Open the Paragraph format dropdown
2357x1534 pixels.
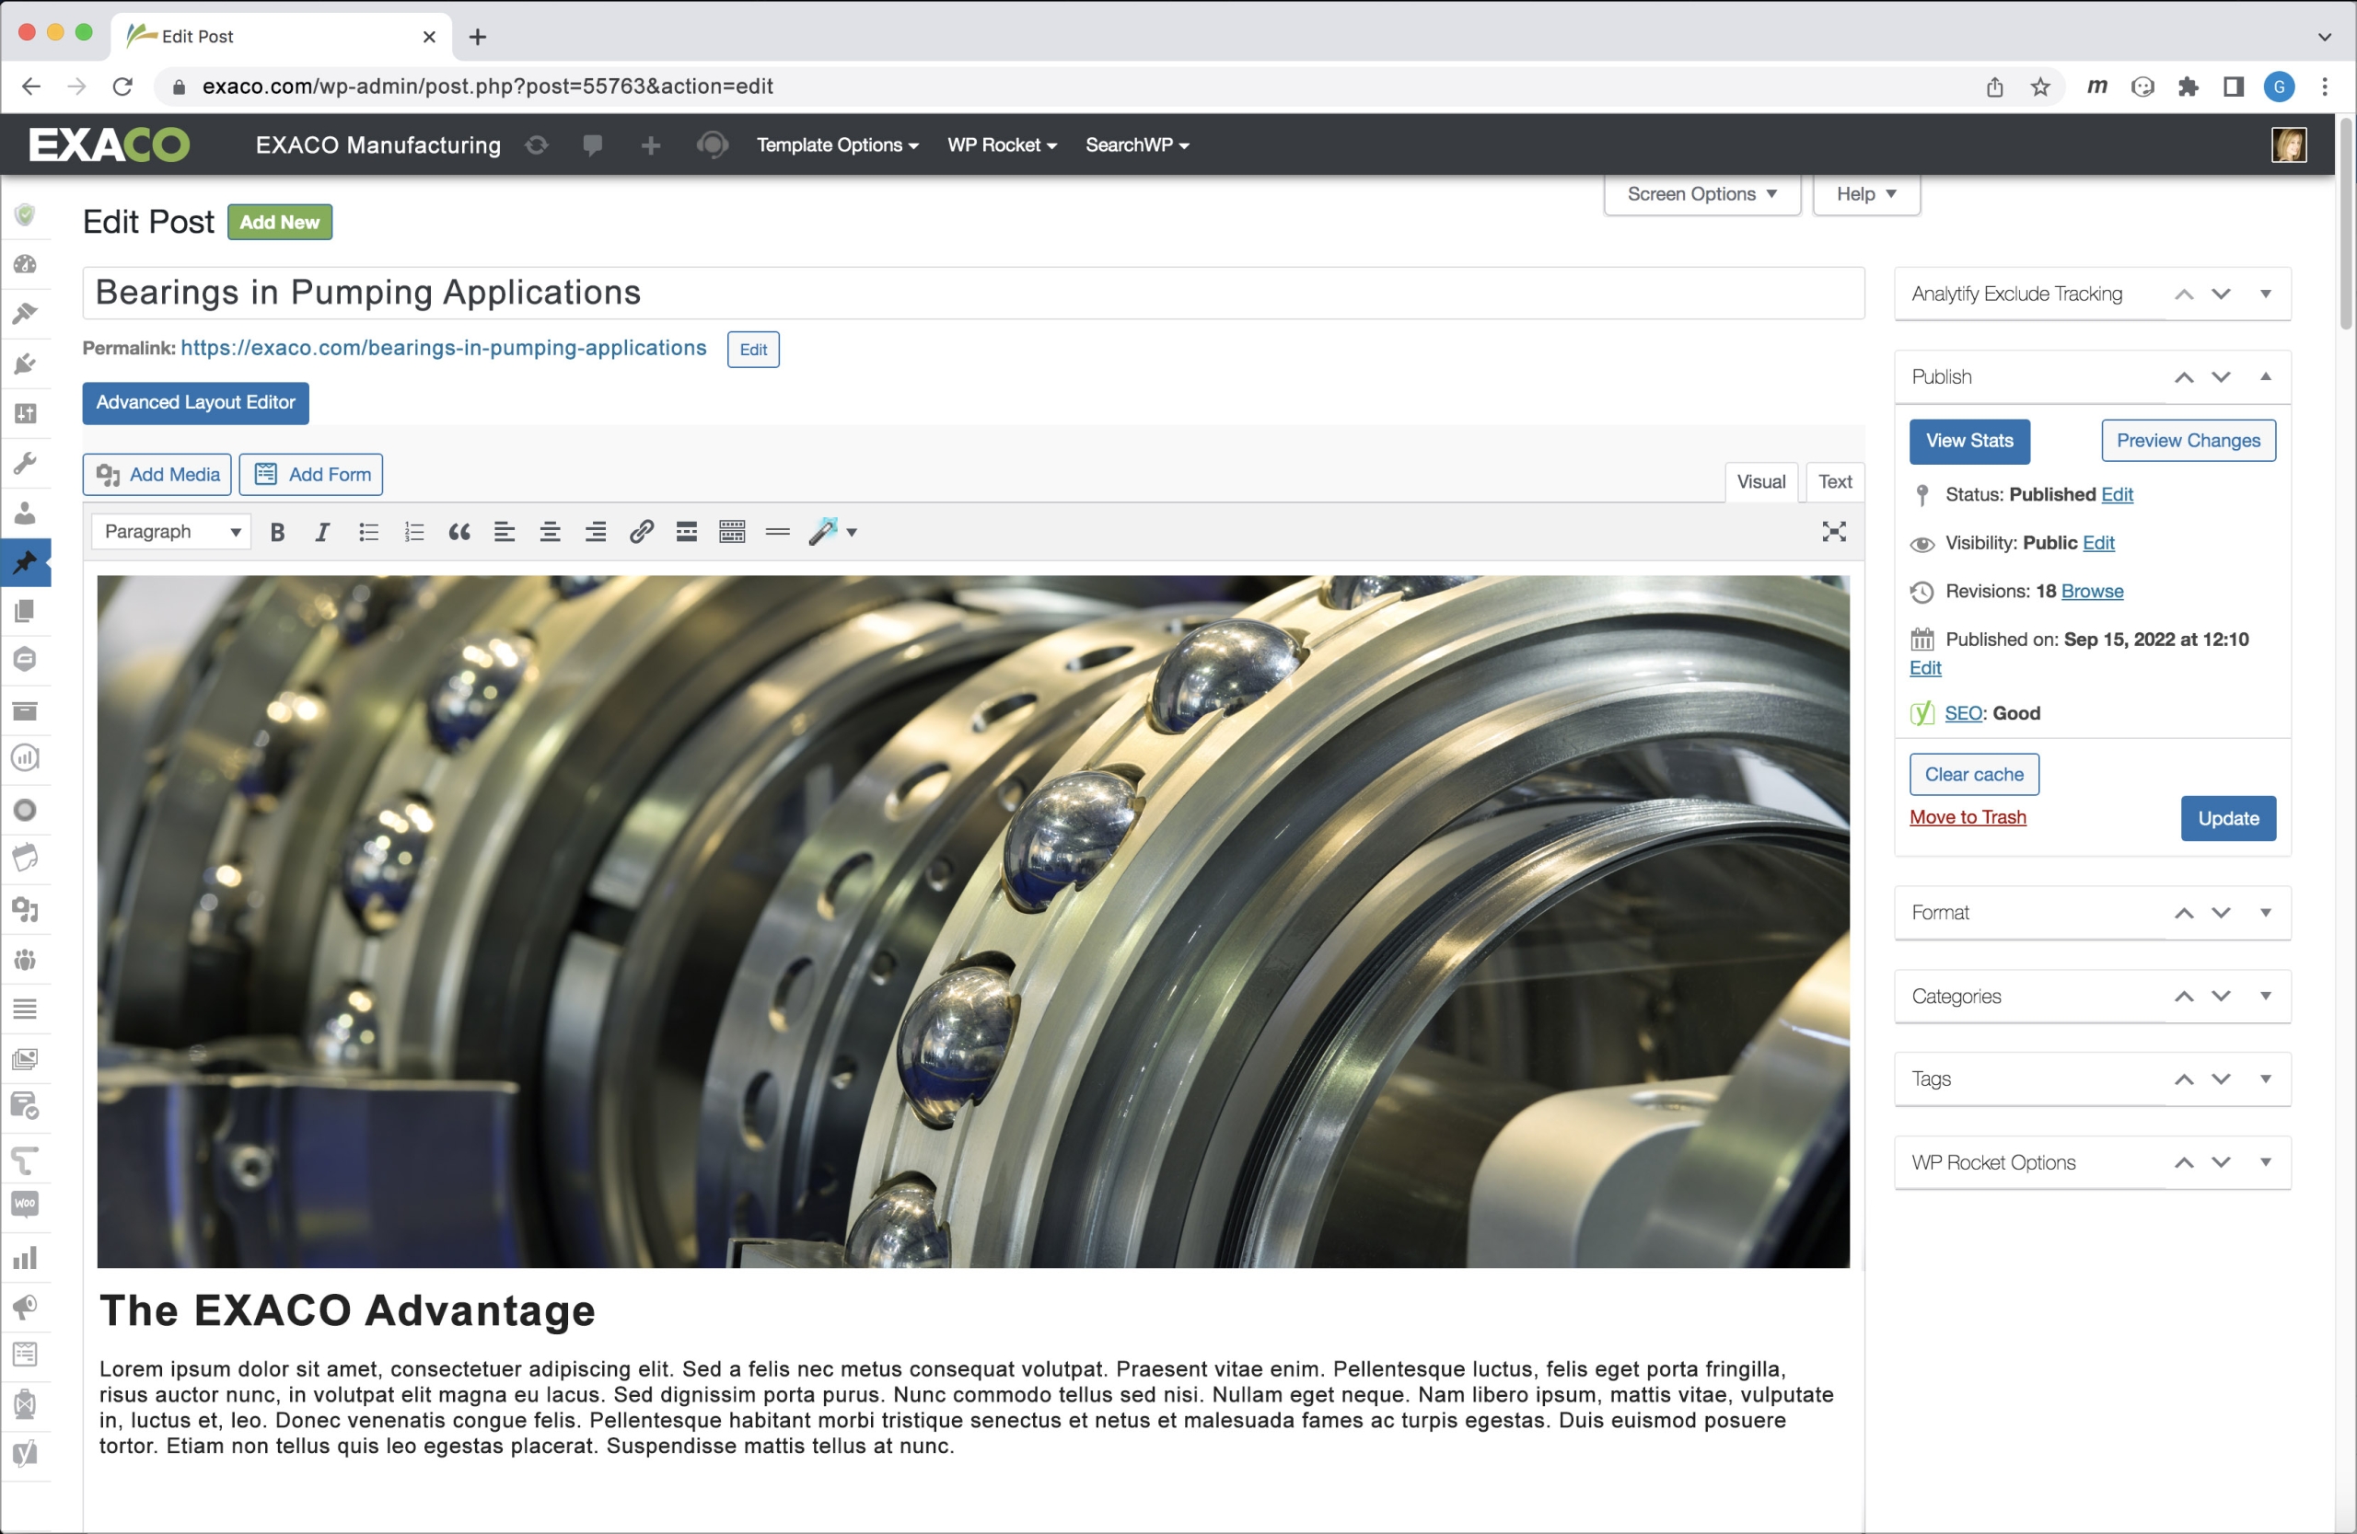click(171, 532)
